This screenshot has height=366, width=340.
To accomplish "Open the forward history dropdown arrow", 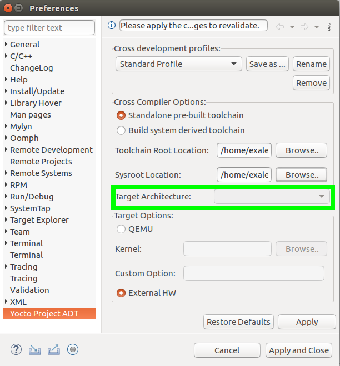I will [x=317, y=27].
